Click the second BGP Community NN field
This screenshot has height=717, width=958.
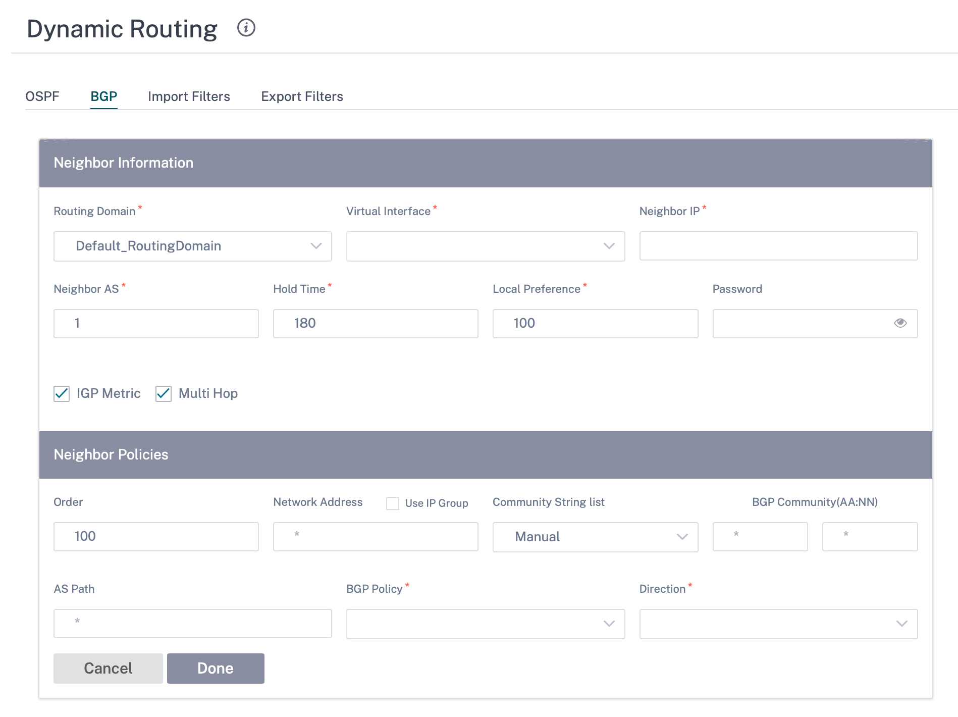coord(870,537)
